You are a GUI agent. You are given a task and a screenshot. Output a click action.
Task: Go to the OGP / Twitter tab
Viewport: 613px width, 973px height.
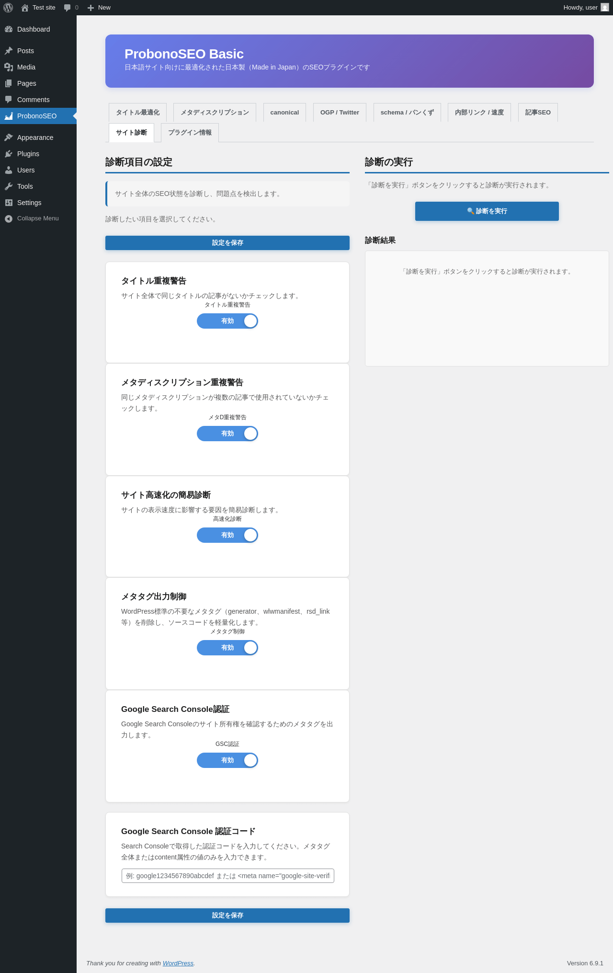coord(340,113)
